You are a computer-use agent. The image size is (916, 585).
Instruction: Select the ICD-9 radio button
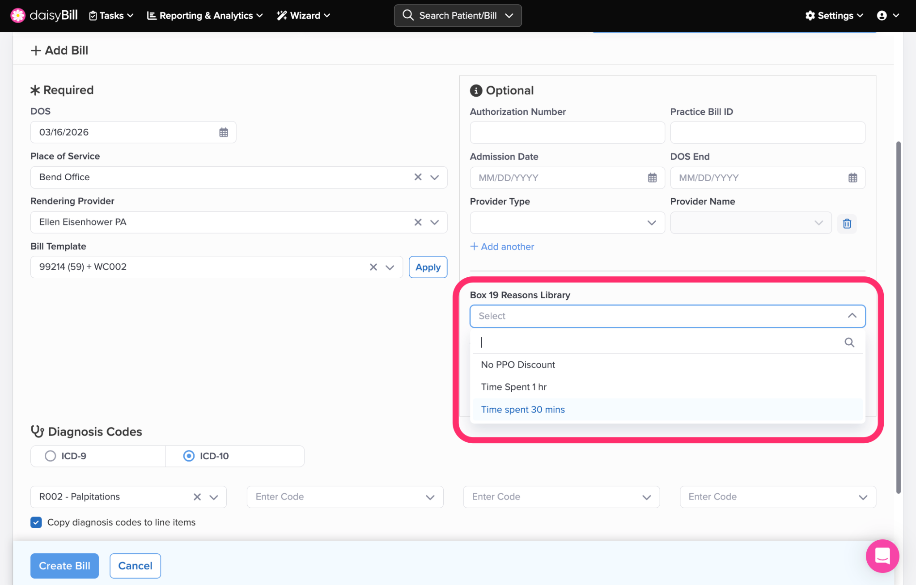click(51, 456)
